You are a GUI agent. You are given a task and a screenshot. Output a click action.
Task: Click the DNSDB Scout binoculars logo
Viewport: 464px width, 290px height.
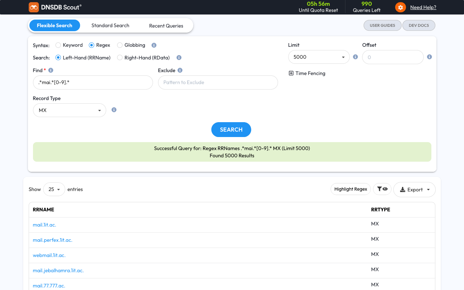[x=34, y=7]
